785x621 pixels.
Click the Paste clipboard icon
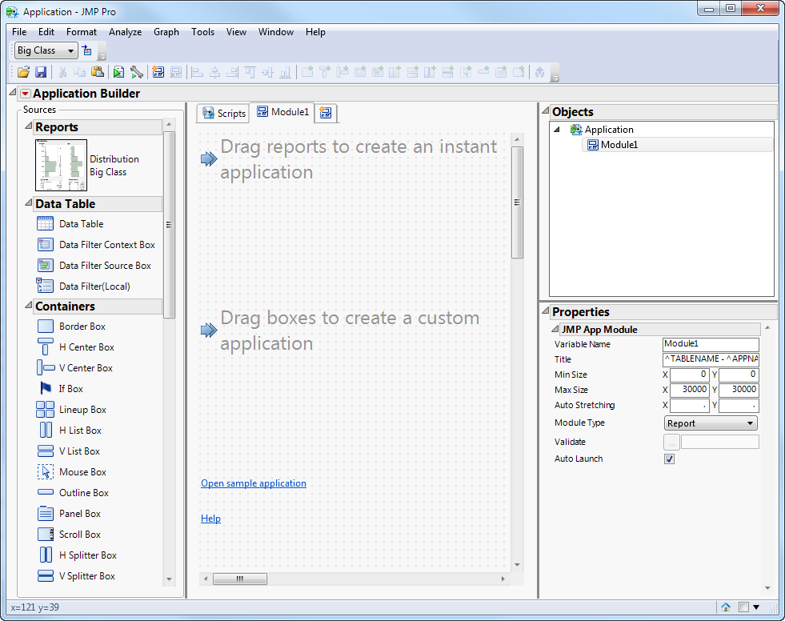(x=97, y=72)
